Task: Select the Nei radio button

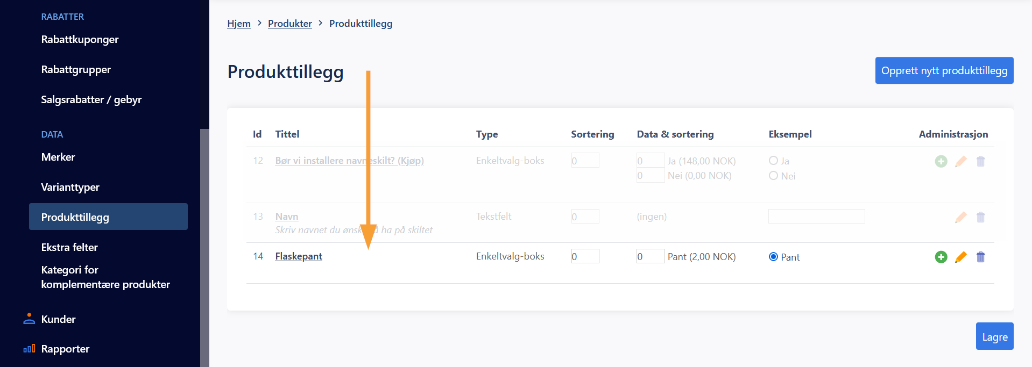Action: click(773, 175)
